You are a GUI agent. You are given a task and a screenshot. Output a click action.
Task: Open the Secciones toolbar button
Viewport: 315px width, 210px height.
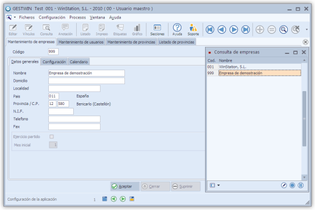coord(157,30)
